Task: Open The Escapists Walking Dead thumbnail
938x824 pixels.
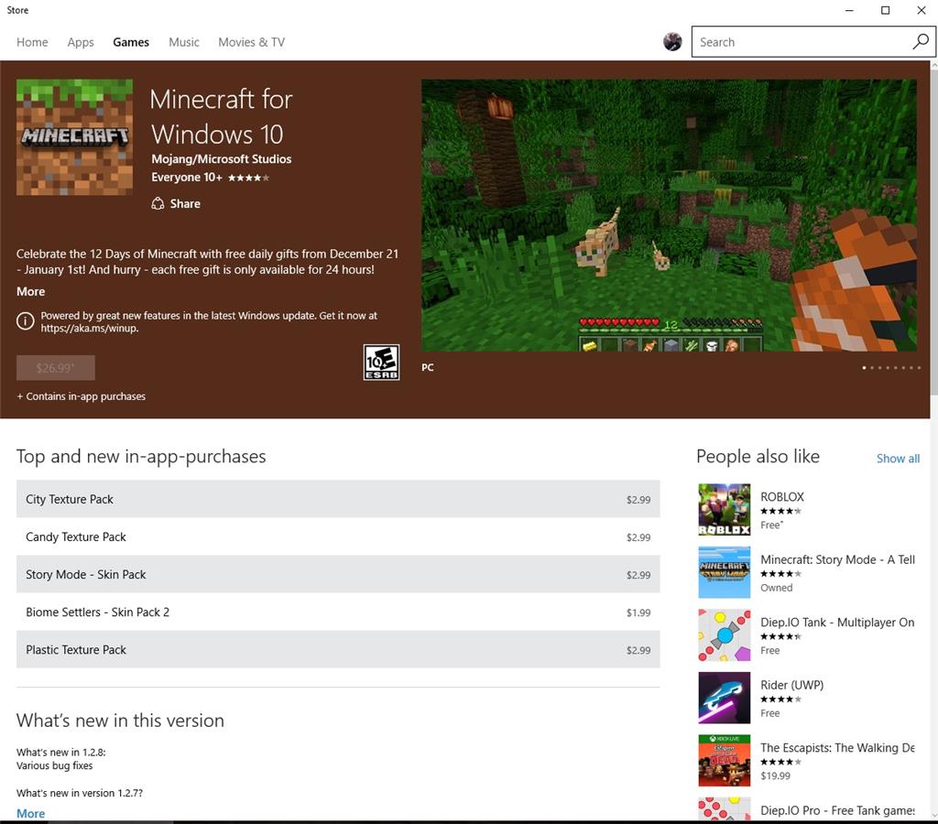Action: [725, 761]
